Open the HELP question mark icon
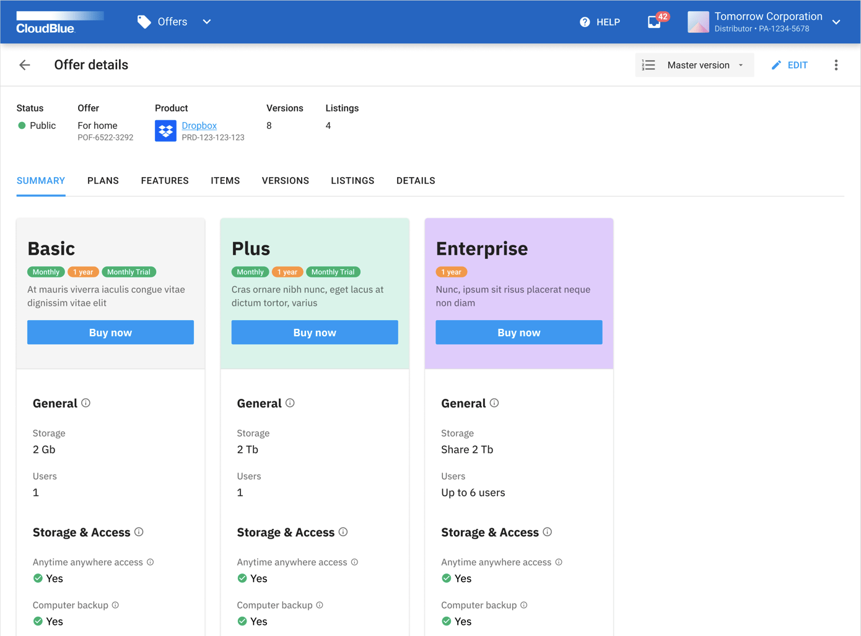 (x=584, y=22)
